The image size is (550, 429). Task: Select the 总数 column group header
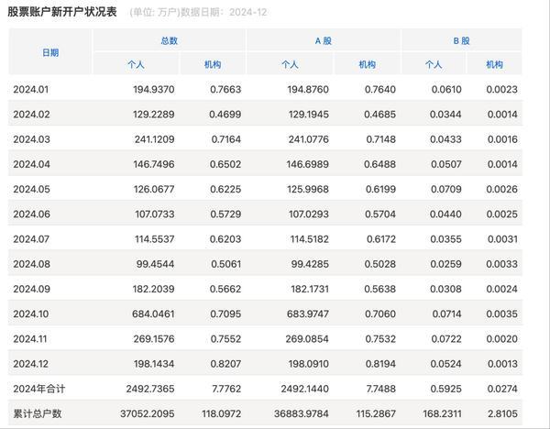tap(169, 40)
